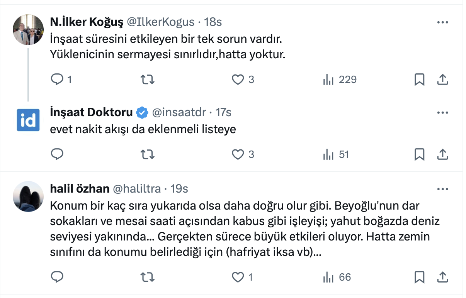Open İnşaat Doktoru profile name
Viewport: 466px width, 298px height.
coord(91,112)
